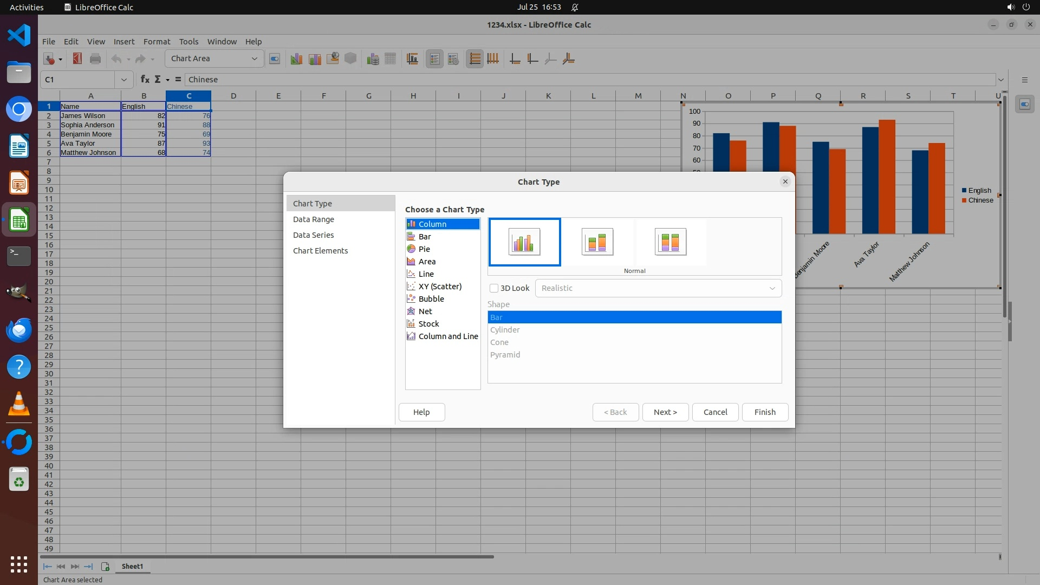Expand the Chart Area element selector dropdown
Viewport: 1040px width, 585px height.
[254, 58]
